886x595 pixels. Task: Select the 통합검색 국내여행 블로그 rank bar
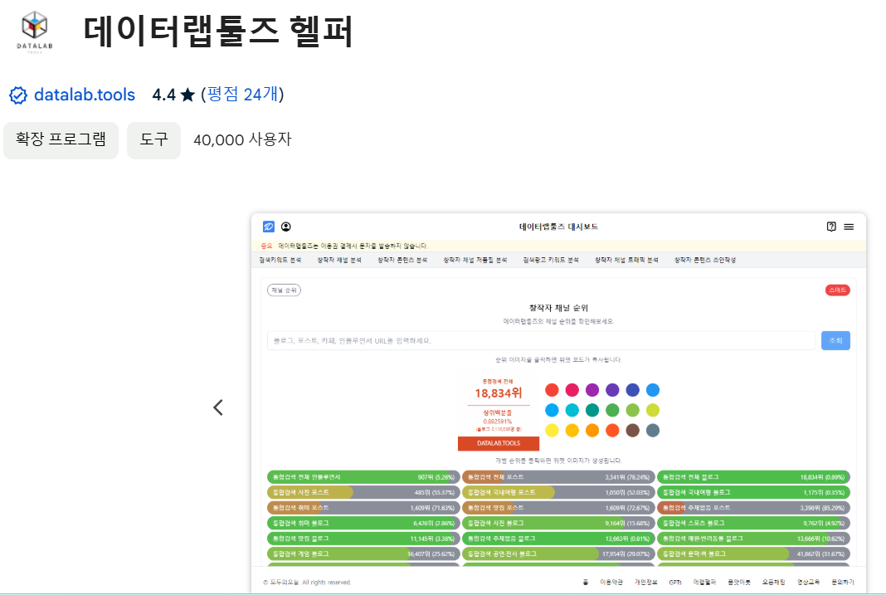(754, 492)
